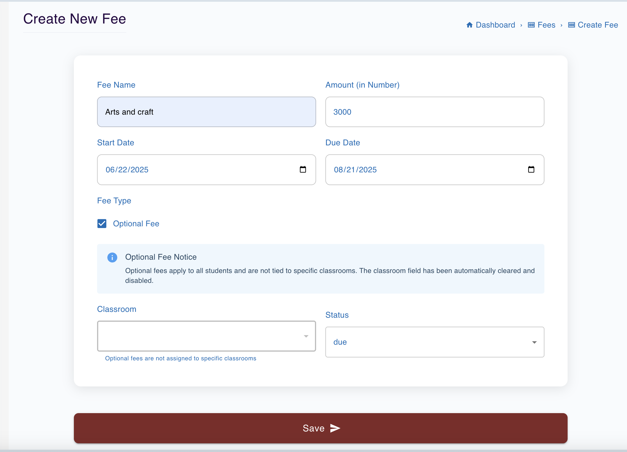Navigate to Fees breadcrumb link
This screenshot has height=452, width=627.
click(x=546, y=25)
